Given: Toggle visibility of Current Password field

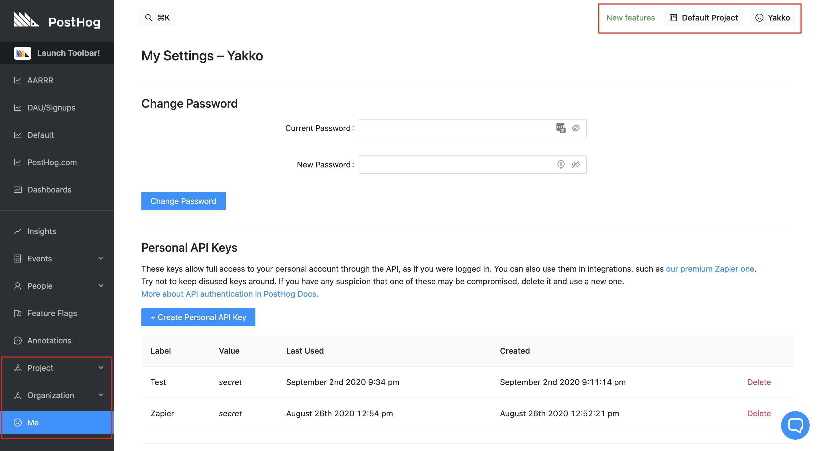Looking at the screenshot, I should pos(576,128).
